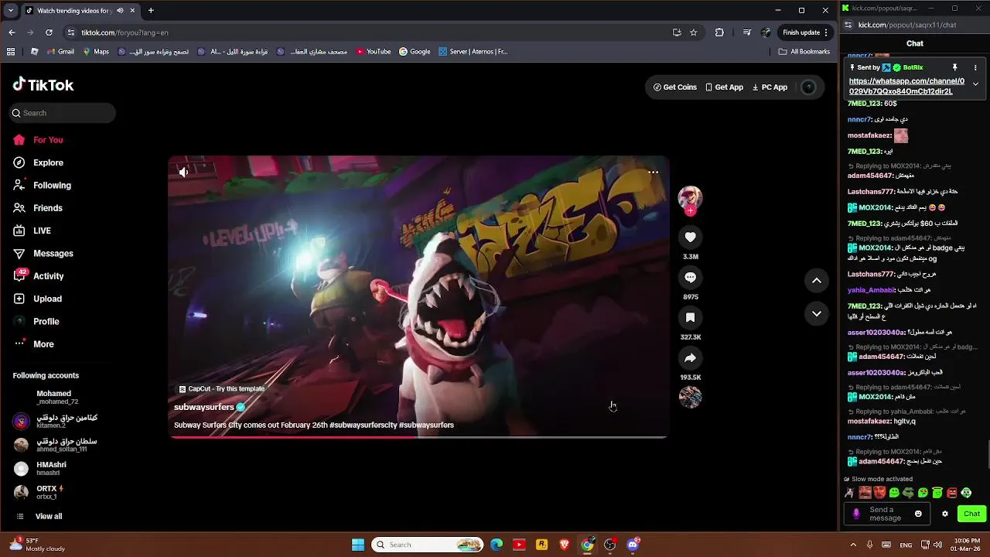Open Profile from the sidebar
The width and height of the screenshot is (990, 557).
46,321
